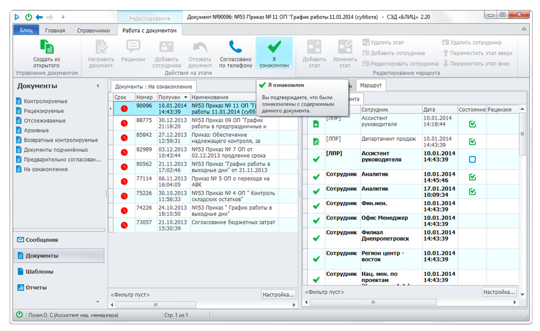Toggle the state checkbox for Аналитик at 14:45:46

point(472,177)
